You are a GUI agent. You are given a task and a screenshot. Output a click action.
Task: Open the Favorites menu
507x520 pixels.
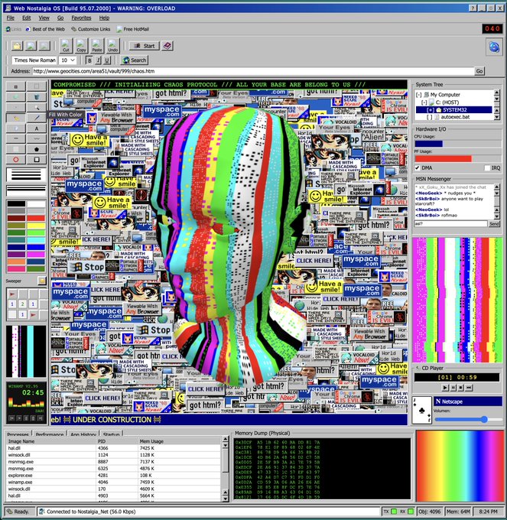tap(81, 18)
